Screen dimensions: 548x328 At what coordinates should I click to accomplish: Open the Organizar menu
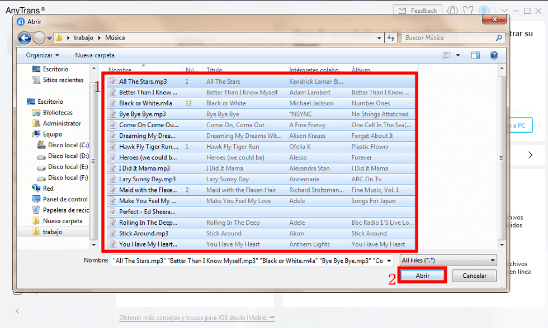[42, 55]
